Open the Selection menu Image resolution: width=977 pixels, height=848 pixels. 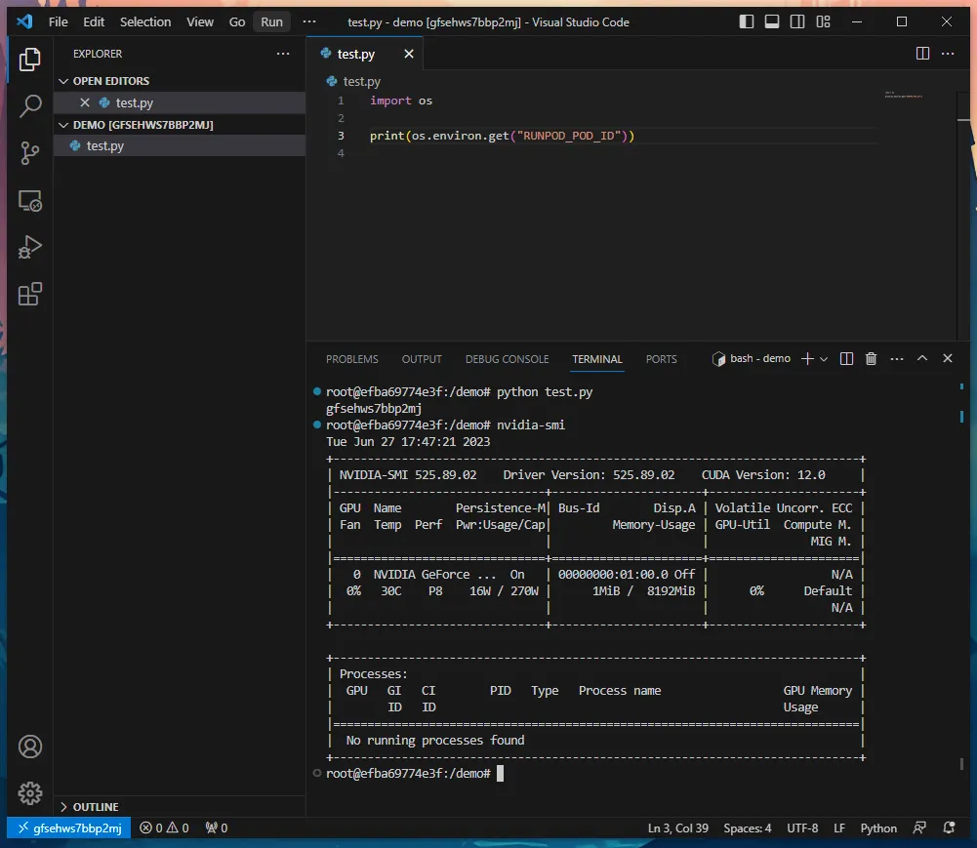pyautogui.click(x=145, y=21)
